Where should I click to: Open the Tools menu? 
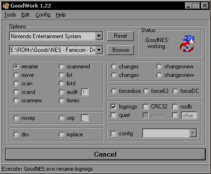coord(10,15)
